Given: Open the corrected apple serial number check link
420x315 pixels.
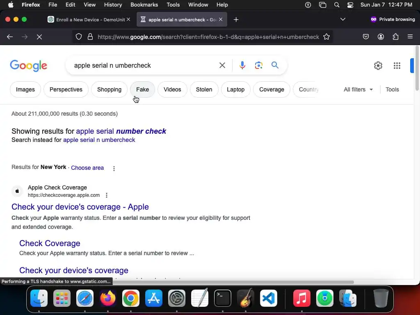Looking at the screenshot, I should tap(121, 131).
